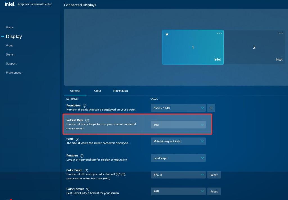The height and width of the screenshot is (200, 288).
Task: Click the Resolution setting label
Action: pyautogui.click(x=73, y=106)
